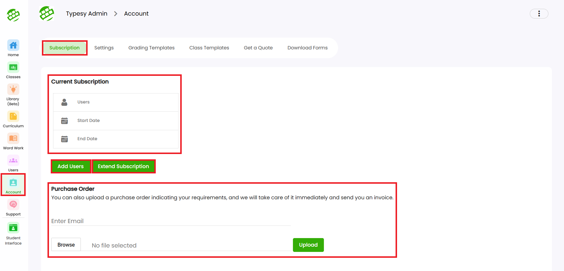This screenshot has width=564, height=271.
Task: Open the Library (Beta) lightbulb icon
Action: (13, 90)
